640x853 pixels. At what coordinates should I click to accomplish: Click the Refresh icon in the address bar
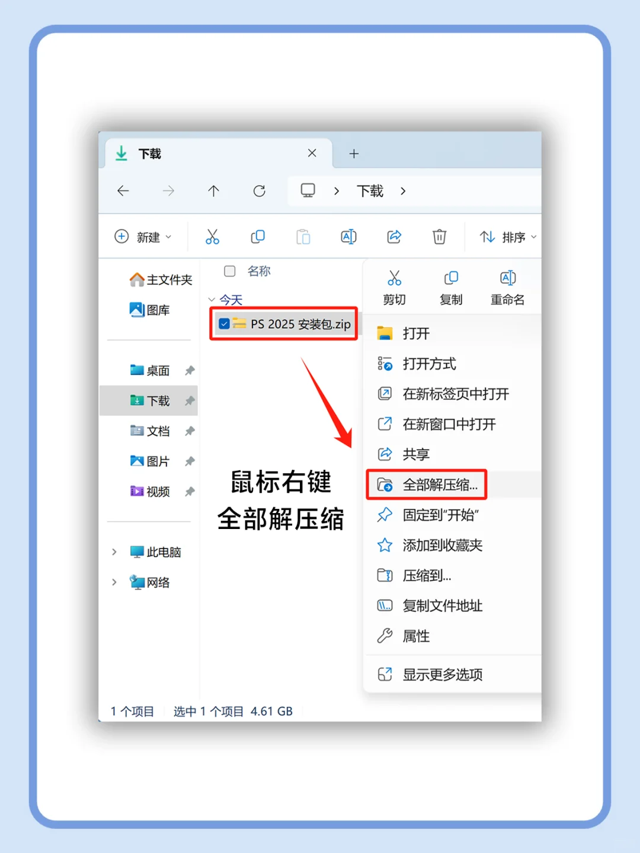[259, 191]
